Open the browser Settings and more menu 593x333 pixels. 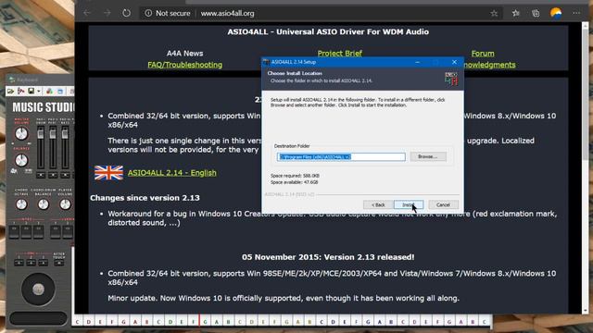(x=576, y=13)
